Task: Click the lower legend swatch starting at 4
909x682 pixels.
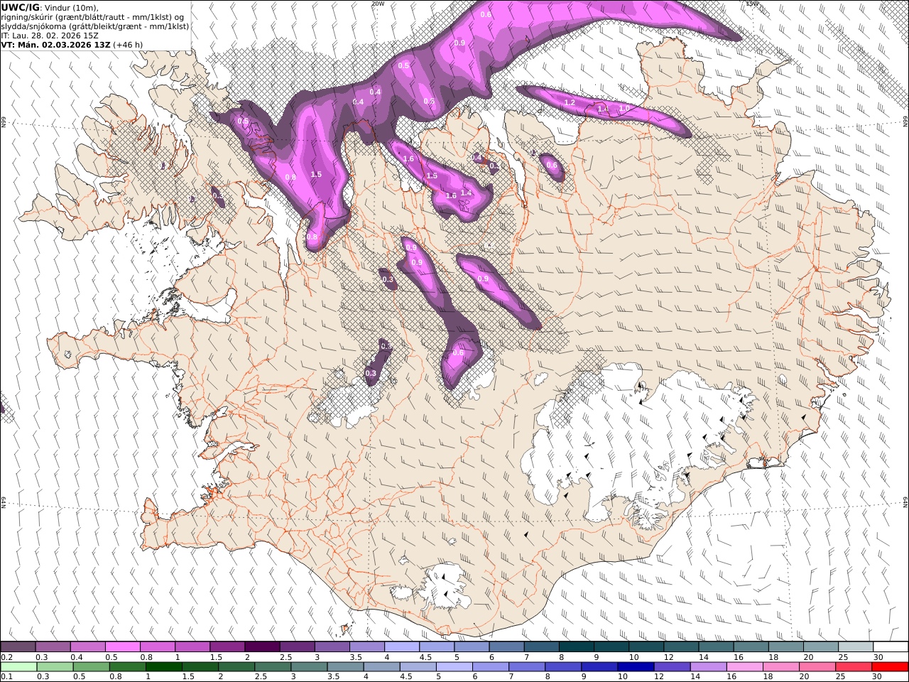Action: coord(381,666)
